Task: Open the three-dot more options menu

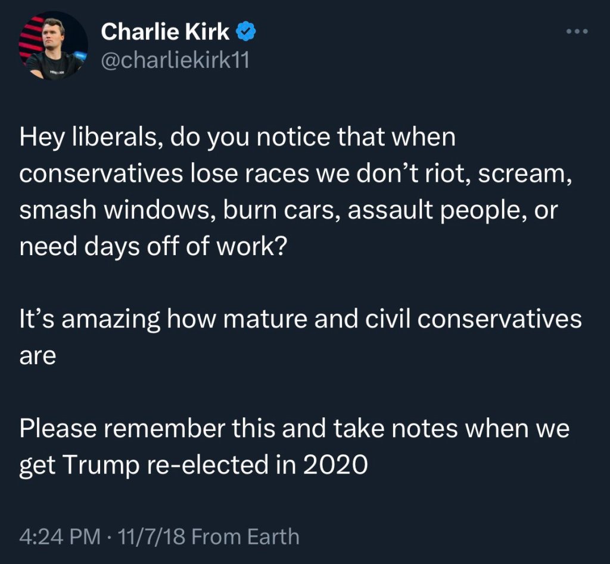Action: [577, 32]
